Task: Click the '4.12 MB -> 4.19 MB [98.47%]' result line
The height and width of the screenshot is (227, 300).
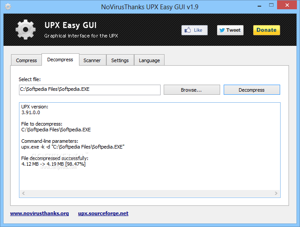Action: click(x=53, y=164)
